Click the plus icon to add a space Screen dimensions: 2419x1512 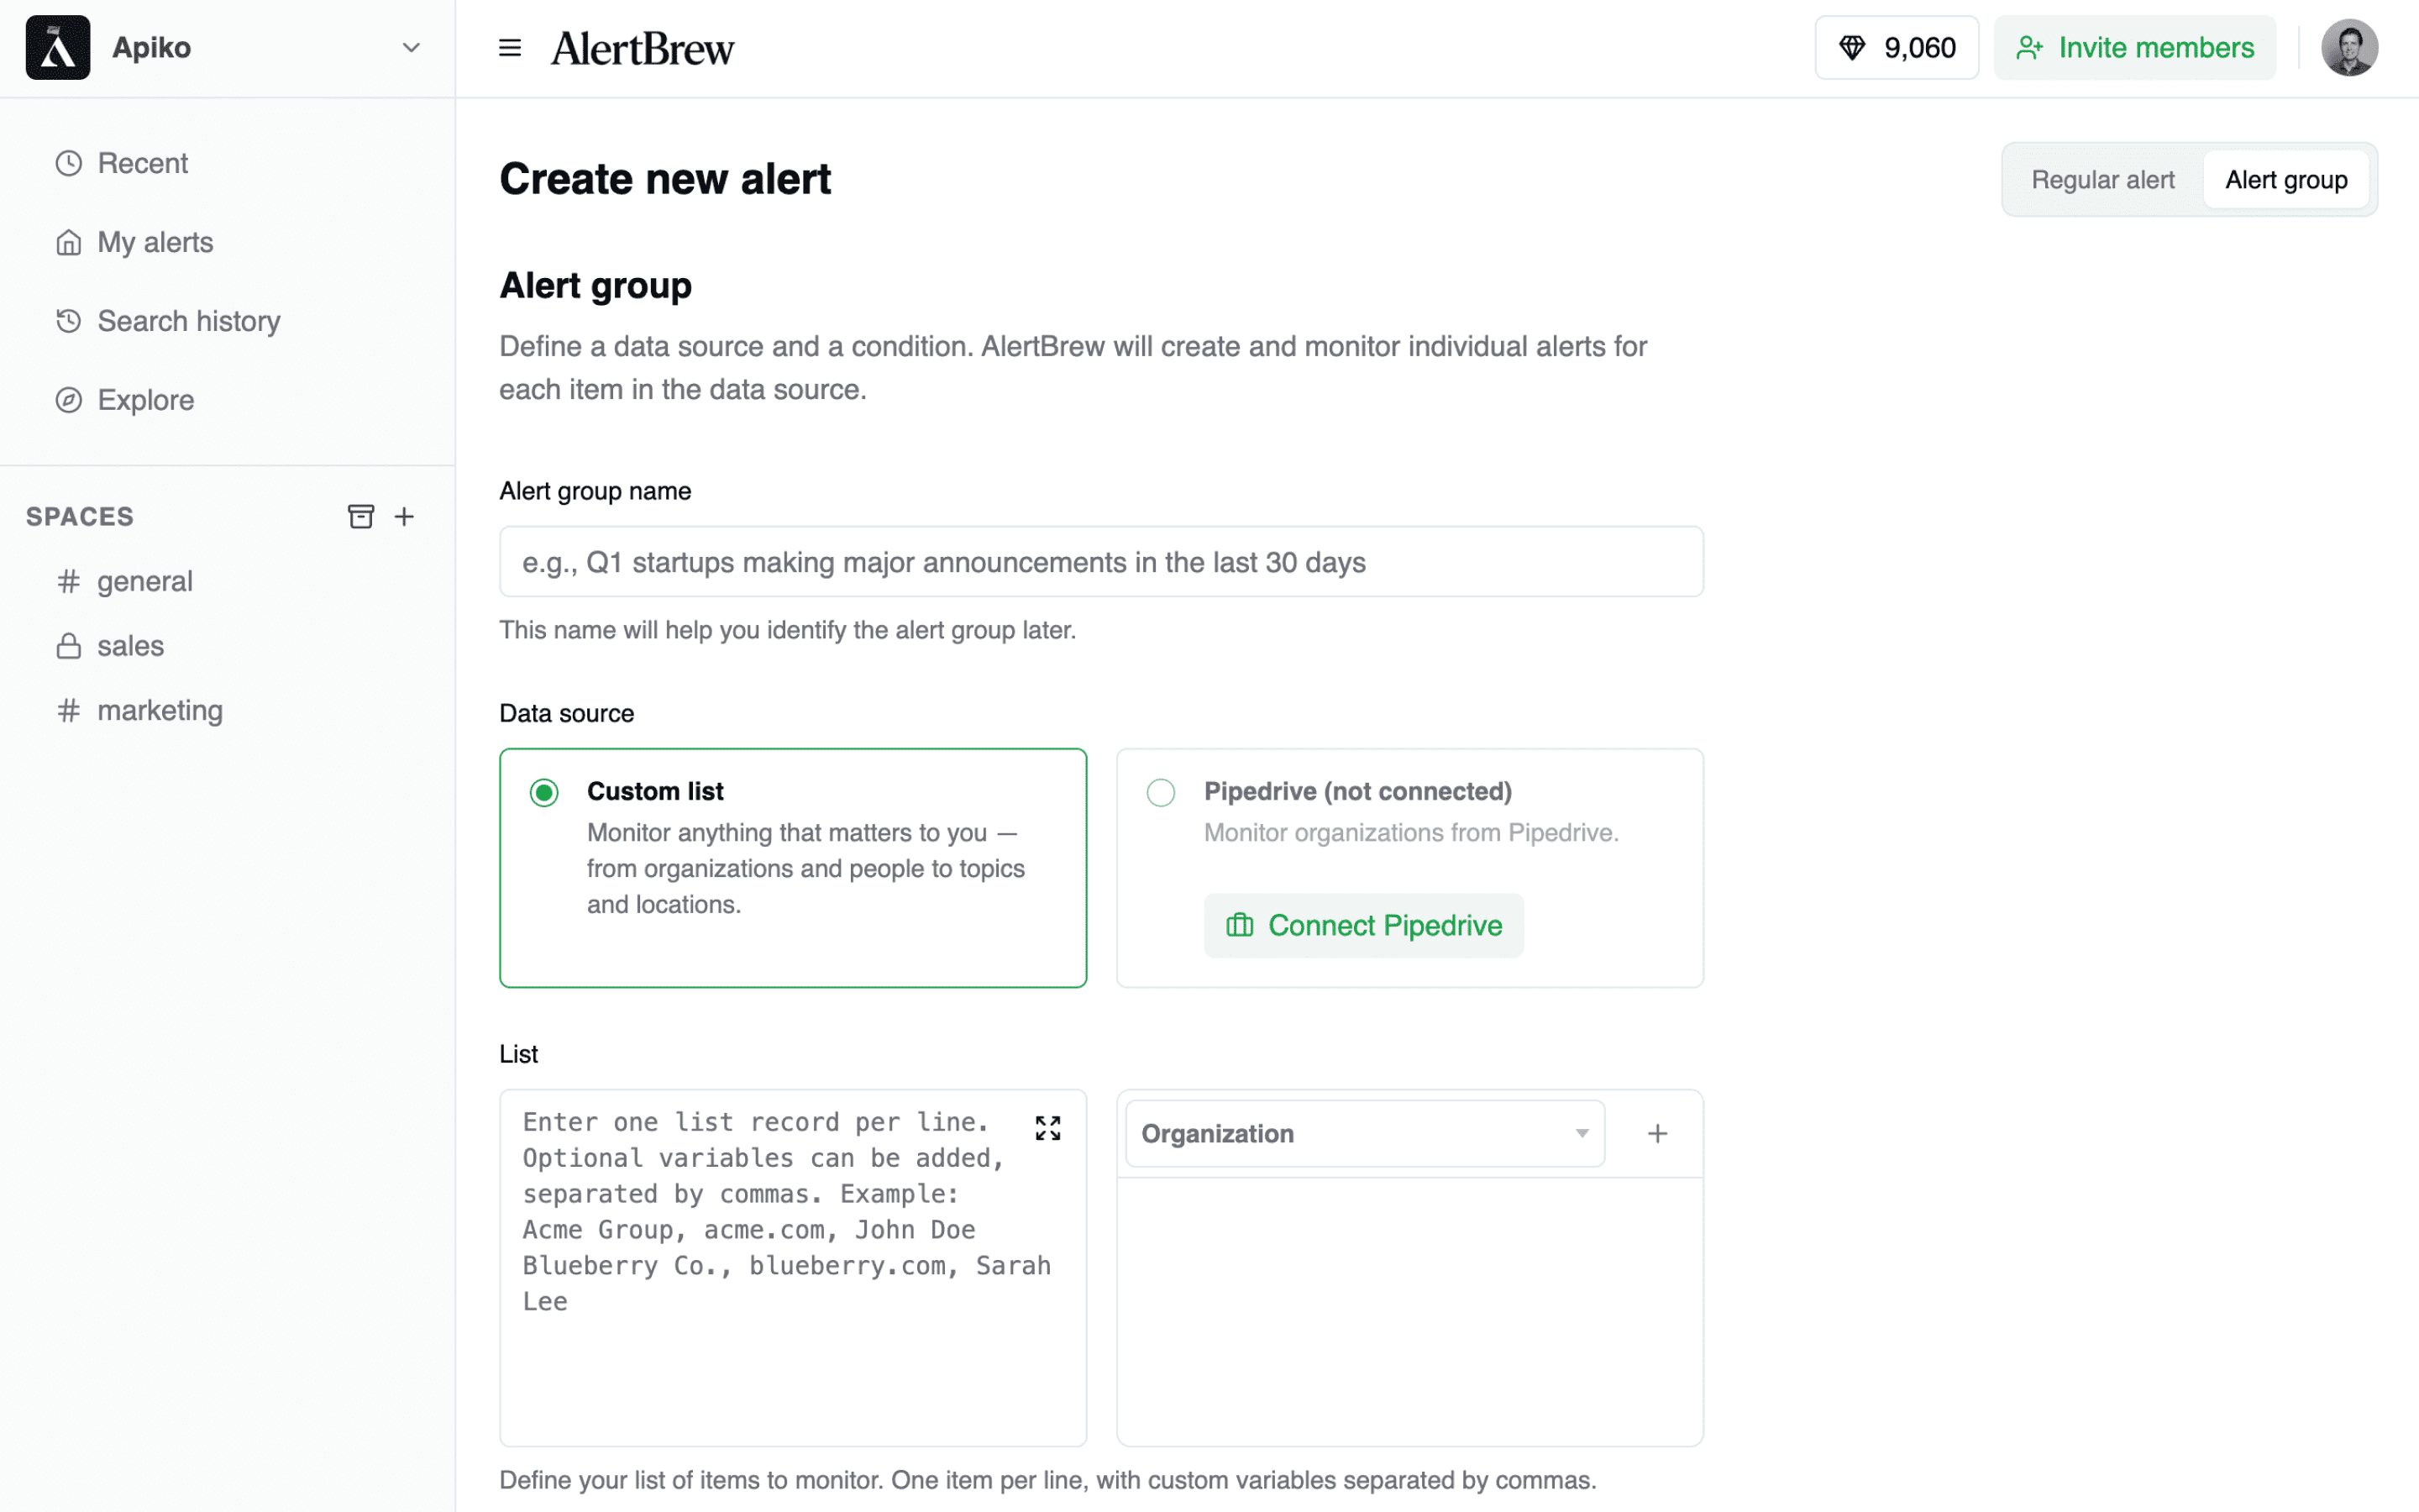click(x=405, y=516)
